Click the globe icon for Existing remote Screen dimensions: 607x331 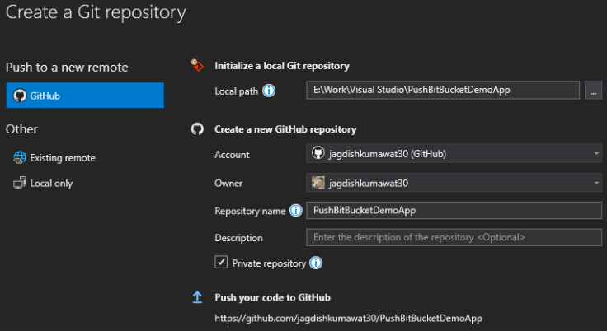tap(20, 157)
